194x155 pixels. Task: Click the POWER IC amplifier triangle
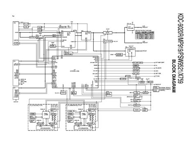click(129, 51)
